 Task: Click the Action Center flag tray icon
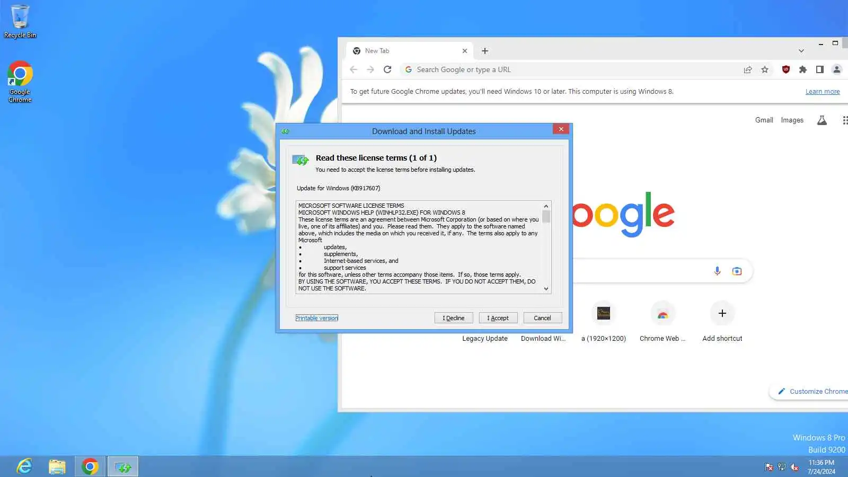(x=769, y=467)
